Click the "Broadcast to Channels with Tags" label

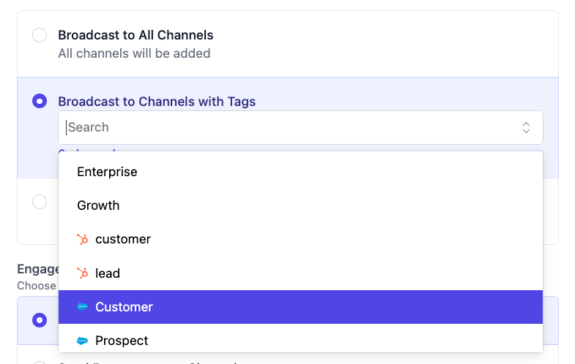pyautogui.click(x=157, y=102)
